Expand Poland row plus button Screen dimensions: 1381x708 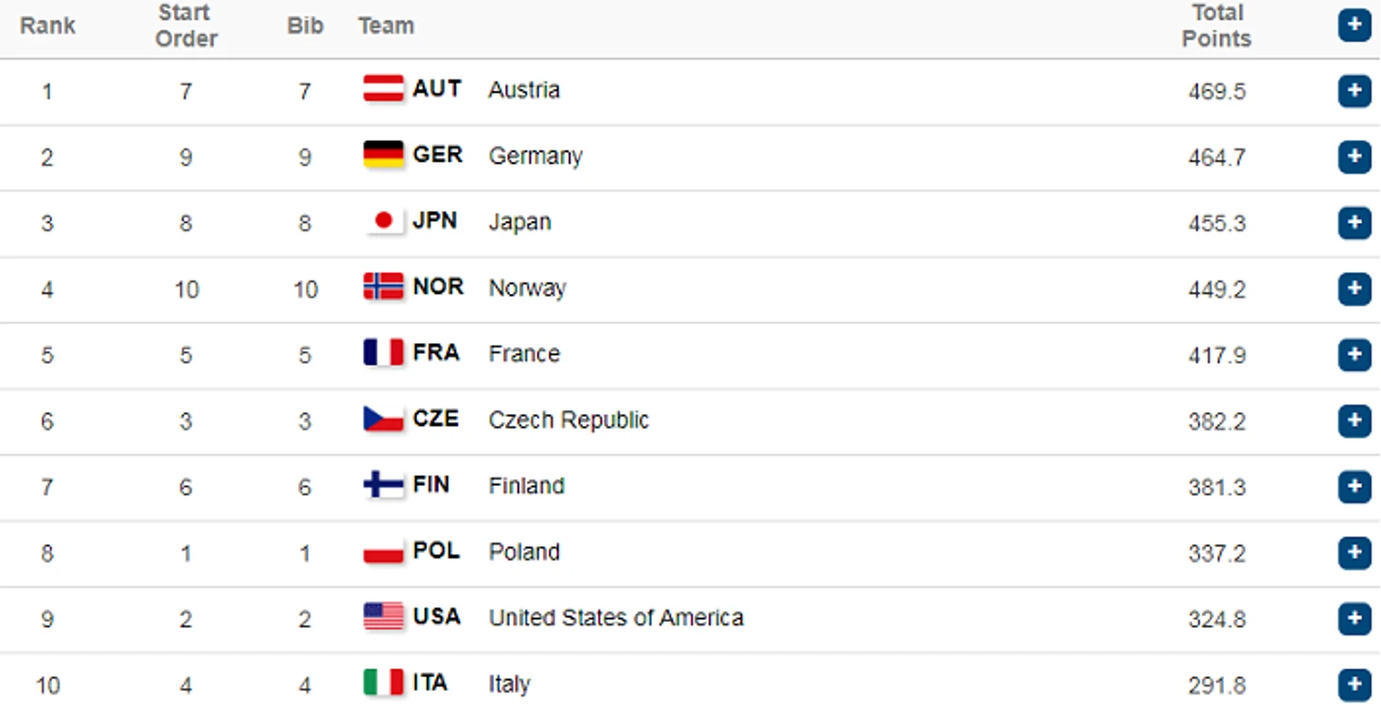coord(1354,552)
